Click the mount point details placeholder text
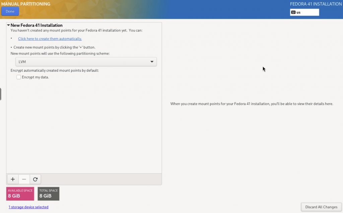The height and width of the screenshot is (213, 343). [x=252, y=104]
